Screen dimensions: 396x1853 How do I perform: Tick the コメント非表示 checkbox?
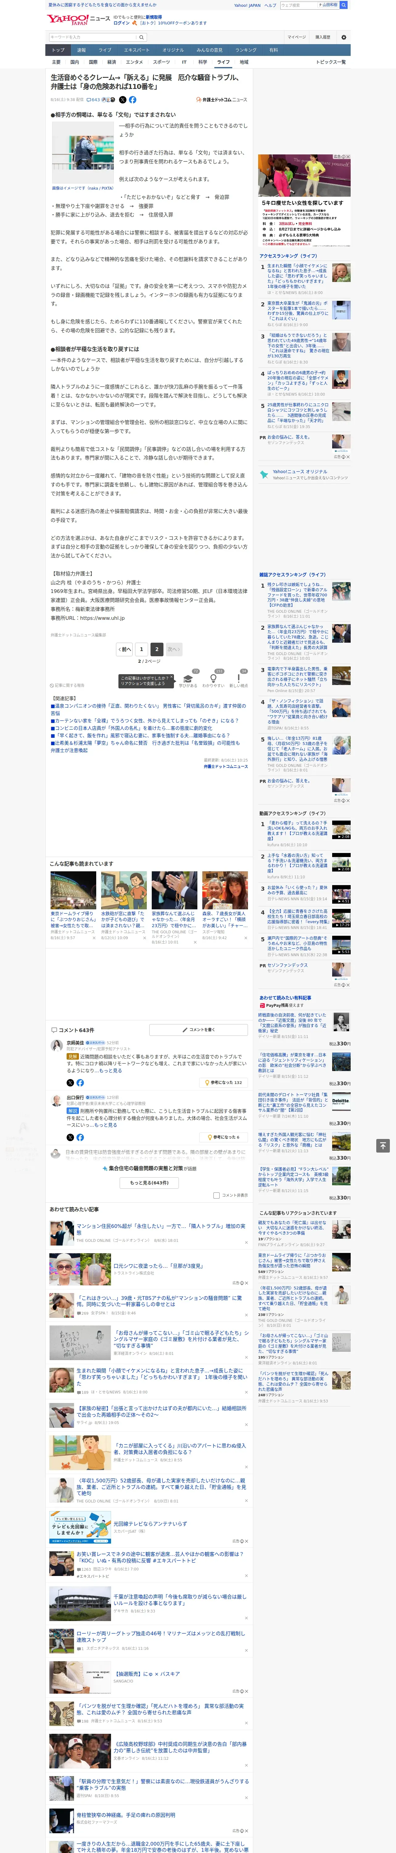tap(216, 1195)
